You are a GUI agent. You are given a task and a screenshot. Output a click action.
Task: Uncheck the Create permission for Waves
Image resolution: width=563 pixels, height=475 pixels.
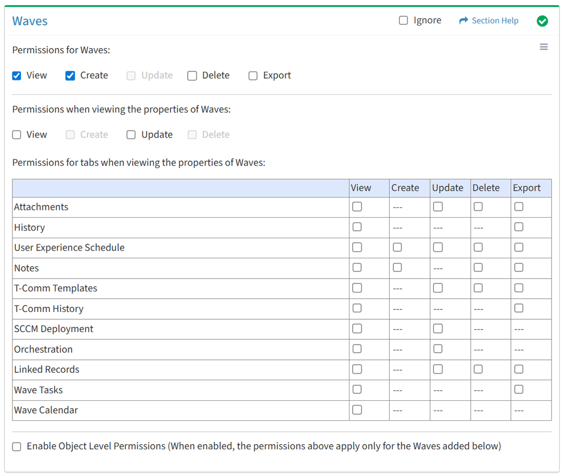pyautogui.click(x=71, y=76)
